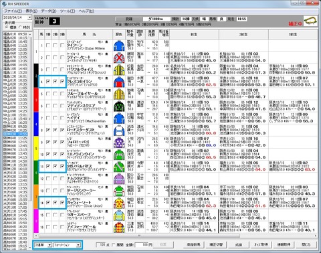Uncheck the 3着 box for horse 11
321x253 pixels.
pos(62,167)
